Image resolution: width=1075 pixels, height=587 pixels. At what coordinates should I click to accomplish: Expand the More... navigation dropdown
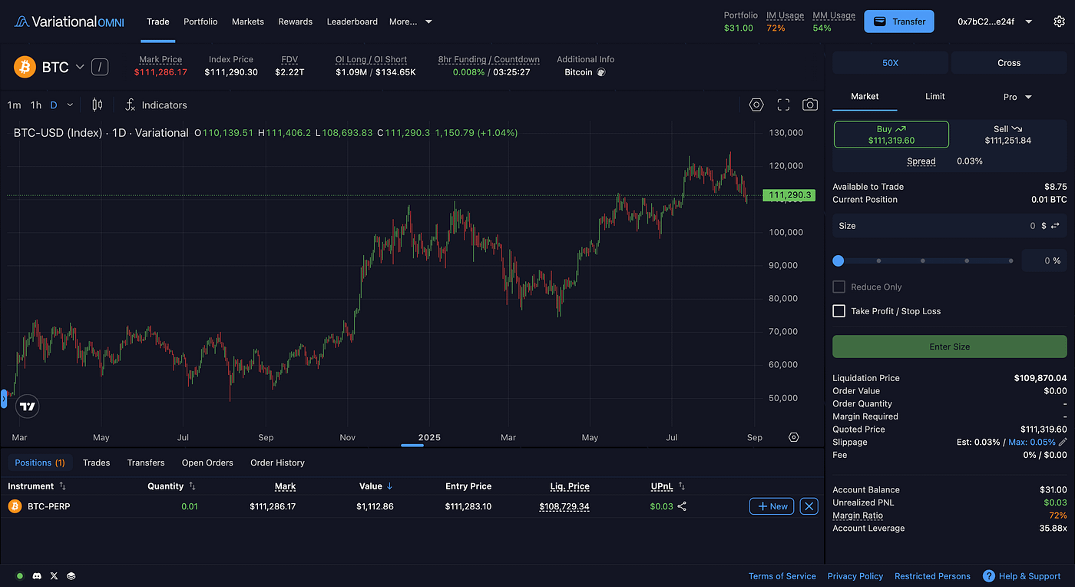pos(410,22)
